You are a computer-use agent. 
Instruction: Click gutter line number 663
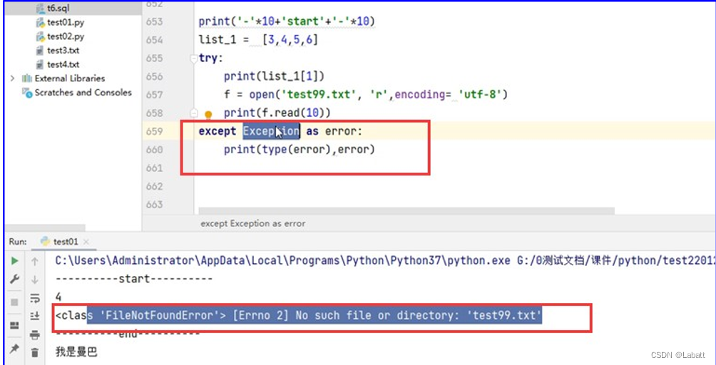tap(154, 205)
